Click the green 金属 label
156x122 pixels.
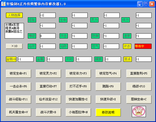[40, 59]
